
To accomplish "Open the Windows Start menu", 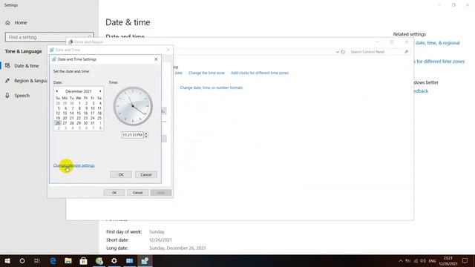I will [7, 260].
